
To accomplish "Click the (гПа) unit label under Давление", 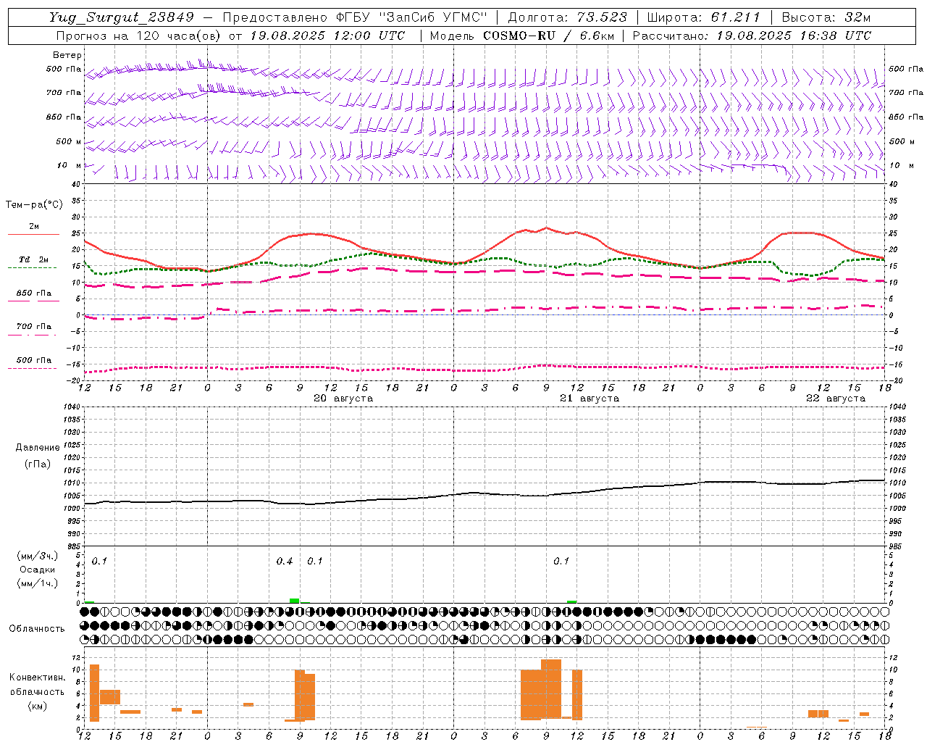I will pyautogui.click(x=38, y=464).
